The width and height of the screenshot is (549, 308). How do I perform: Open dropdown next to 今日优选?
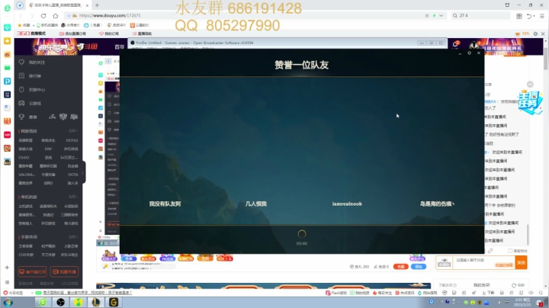pos(32,293)
